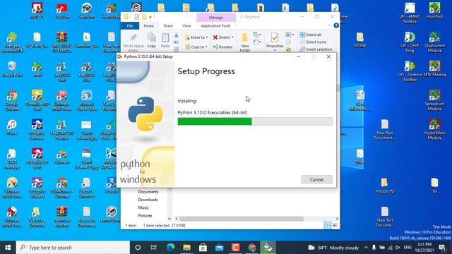
Task: Select Music in Explorer navigation pane
Action: tap(143, 207)
